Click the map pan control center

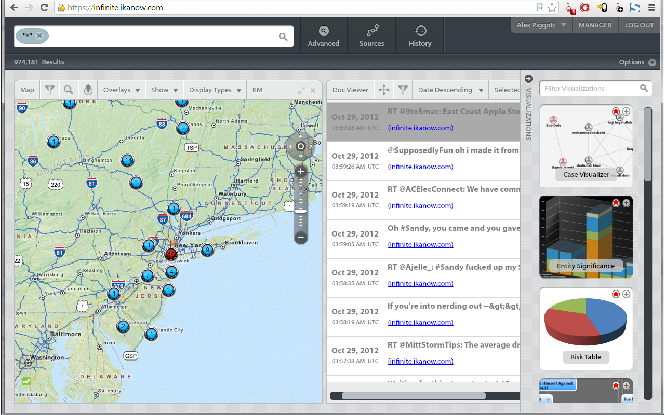tap(300, 146)
